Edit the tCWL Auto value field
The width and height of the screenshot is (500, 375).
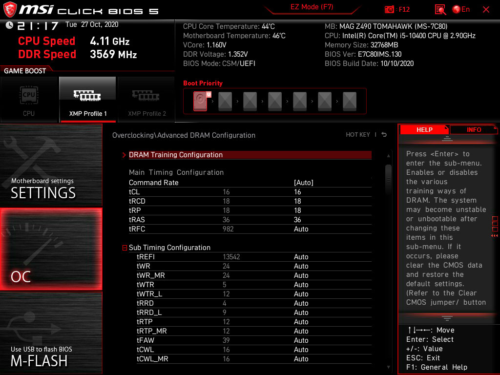[x=301, y=350]
